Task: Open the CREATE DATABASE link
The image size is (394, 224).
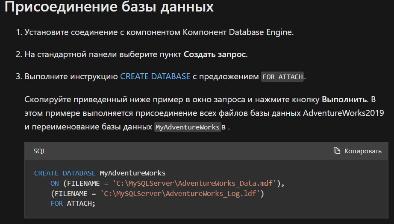Action: (x=155, y=76)
